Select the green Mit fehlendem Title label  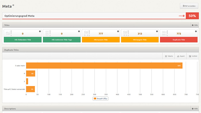pyautogui.click(x=23, y=40)
